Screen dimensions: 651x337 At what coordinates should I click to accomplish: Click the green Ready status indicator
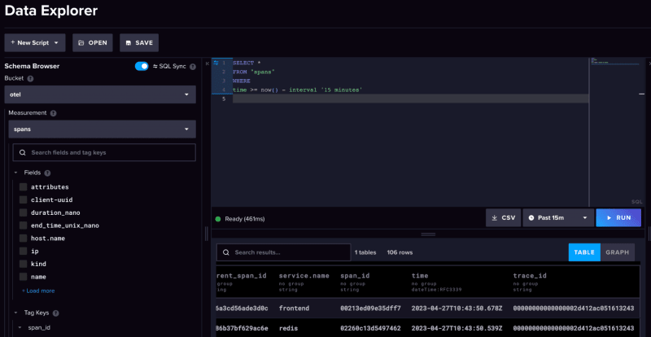coord(218,219)
